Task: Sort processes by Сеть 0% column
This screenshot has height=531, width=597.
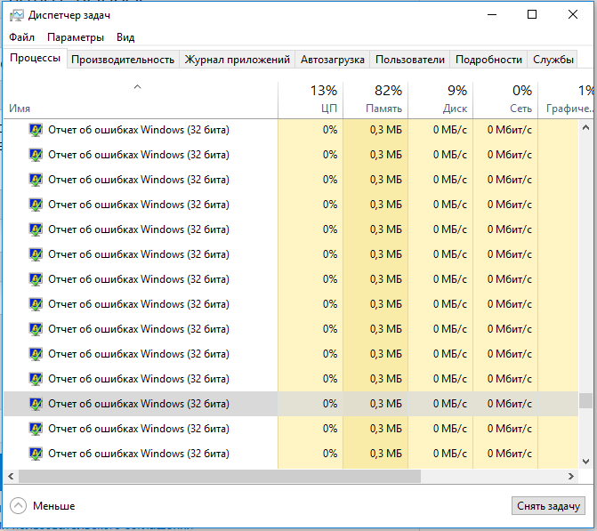Action: click(x=505, y=101)
